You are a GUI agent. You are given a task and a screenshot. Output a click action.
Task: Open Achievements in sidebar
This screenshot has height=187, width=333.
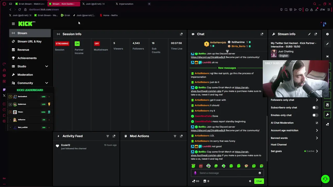click(x=30, y=58)
